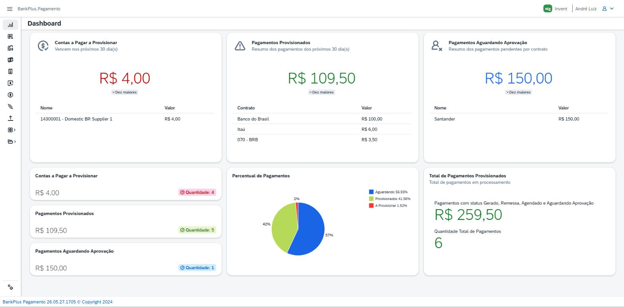Click the green stg environment badge
Image resolution: width=624 pixels, height=307 pixels.
548,8
